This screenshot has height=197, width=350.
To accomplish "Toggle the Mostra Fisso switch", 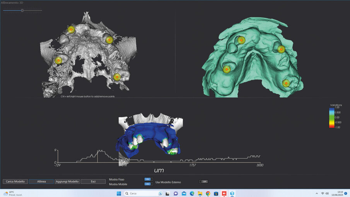I will (x=149, y=179).
